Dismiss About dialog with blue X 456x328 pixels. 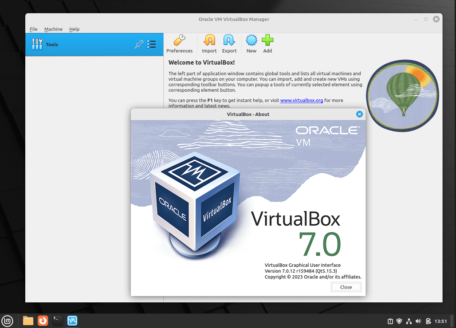(359, 114)
